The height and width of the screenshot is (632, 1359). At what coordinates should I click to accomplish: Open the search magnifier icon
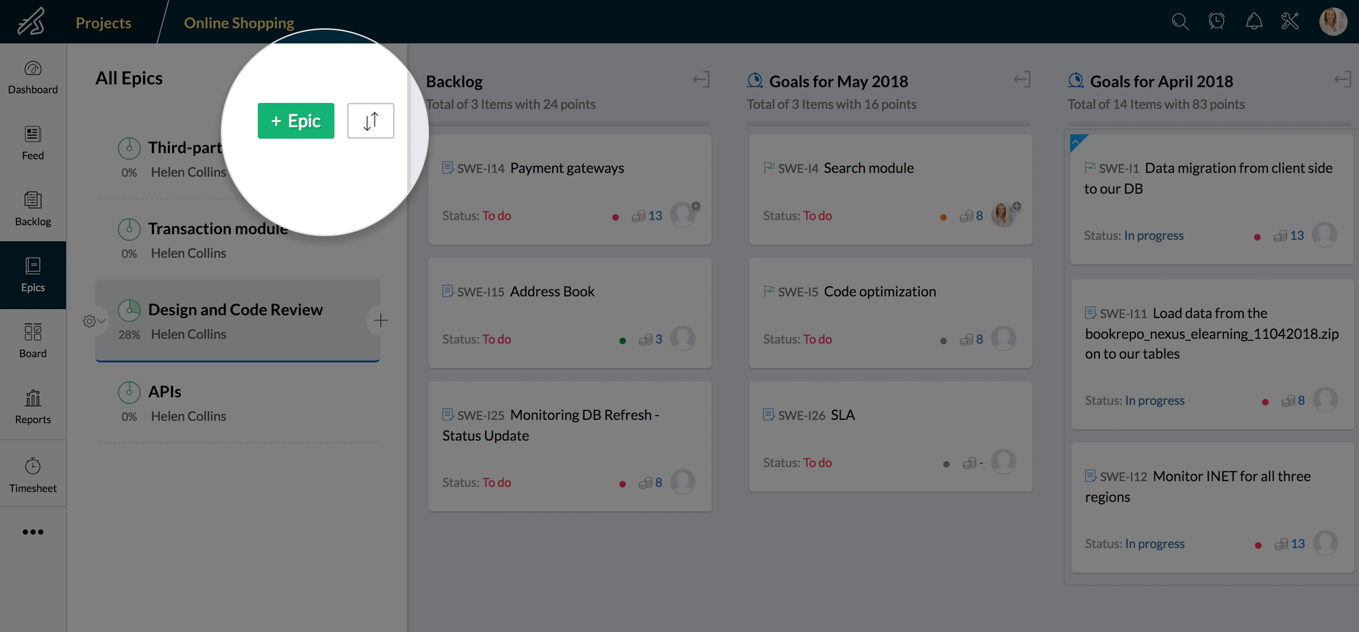click(1180, 22)
